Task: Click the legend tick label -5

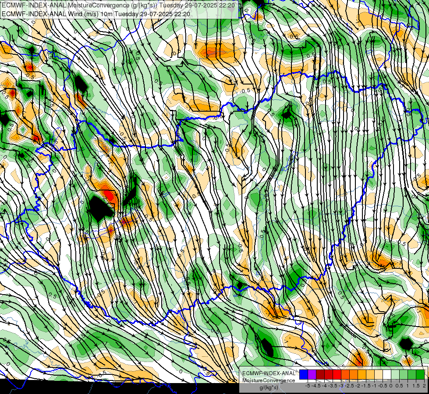Action: click(308, 386)
